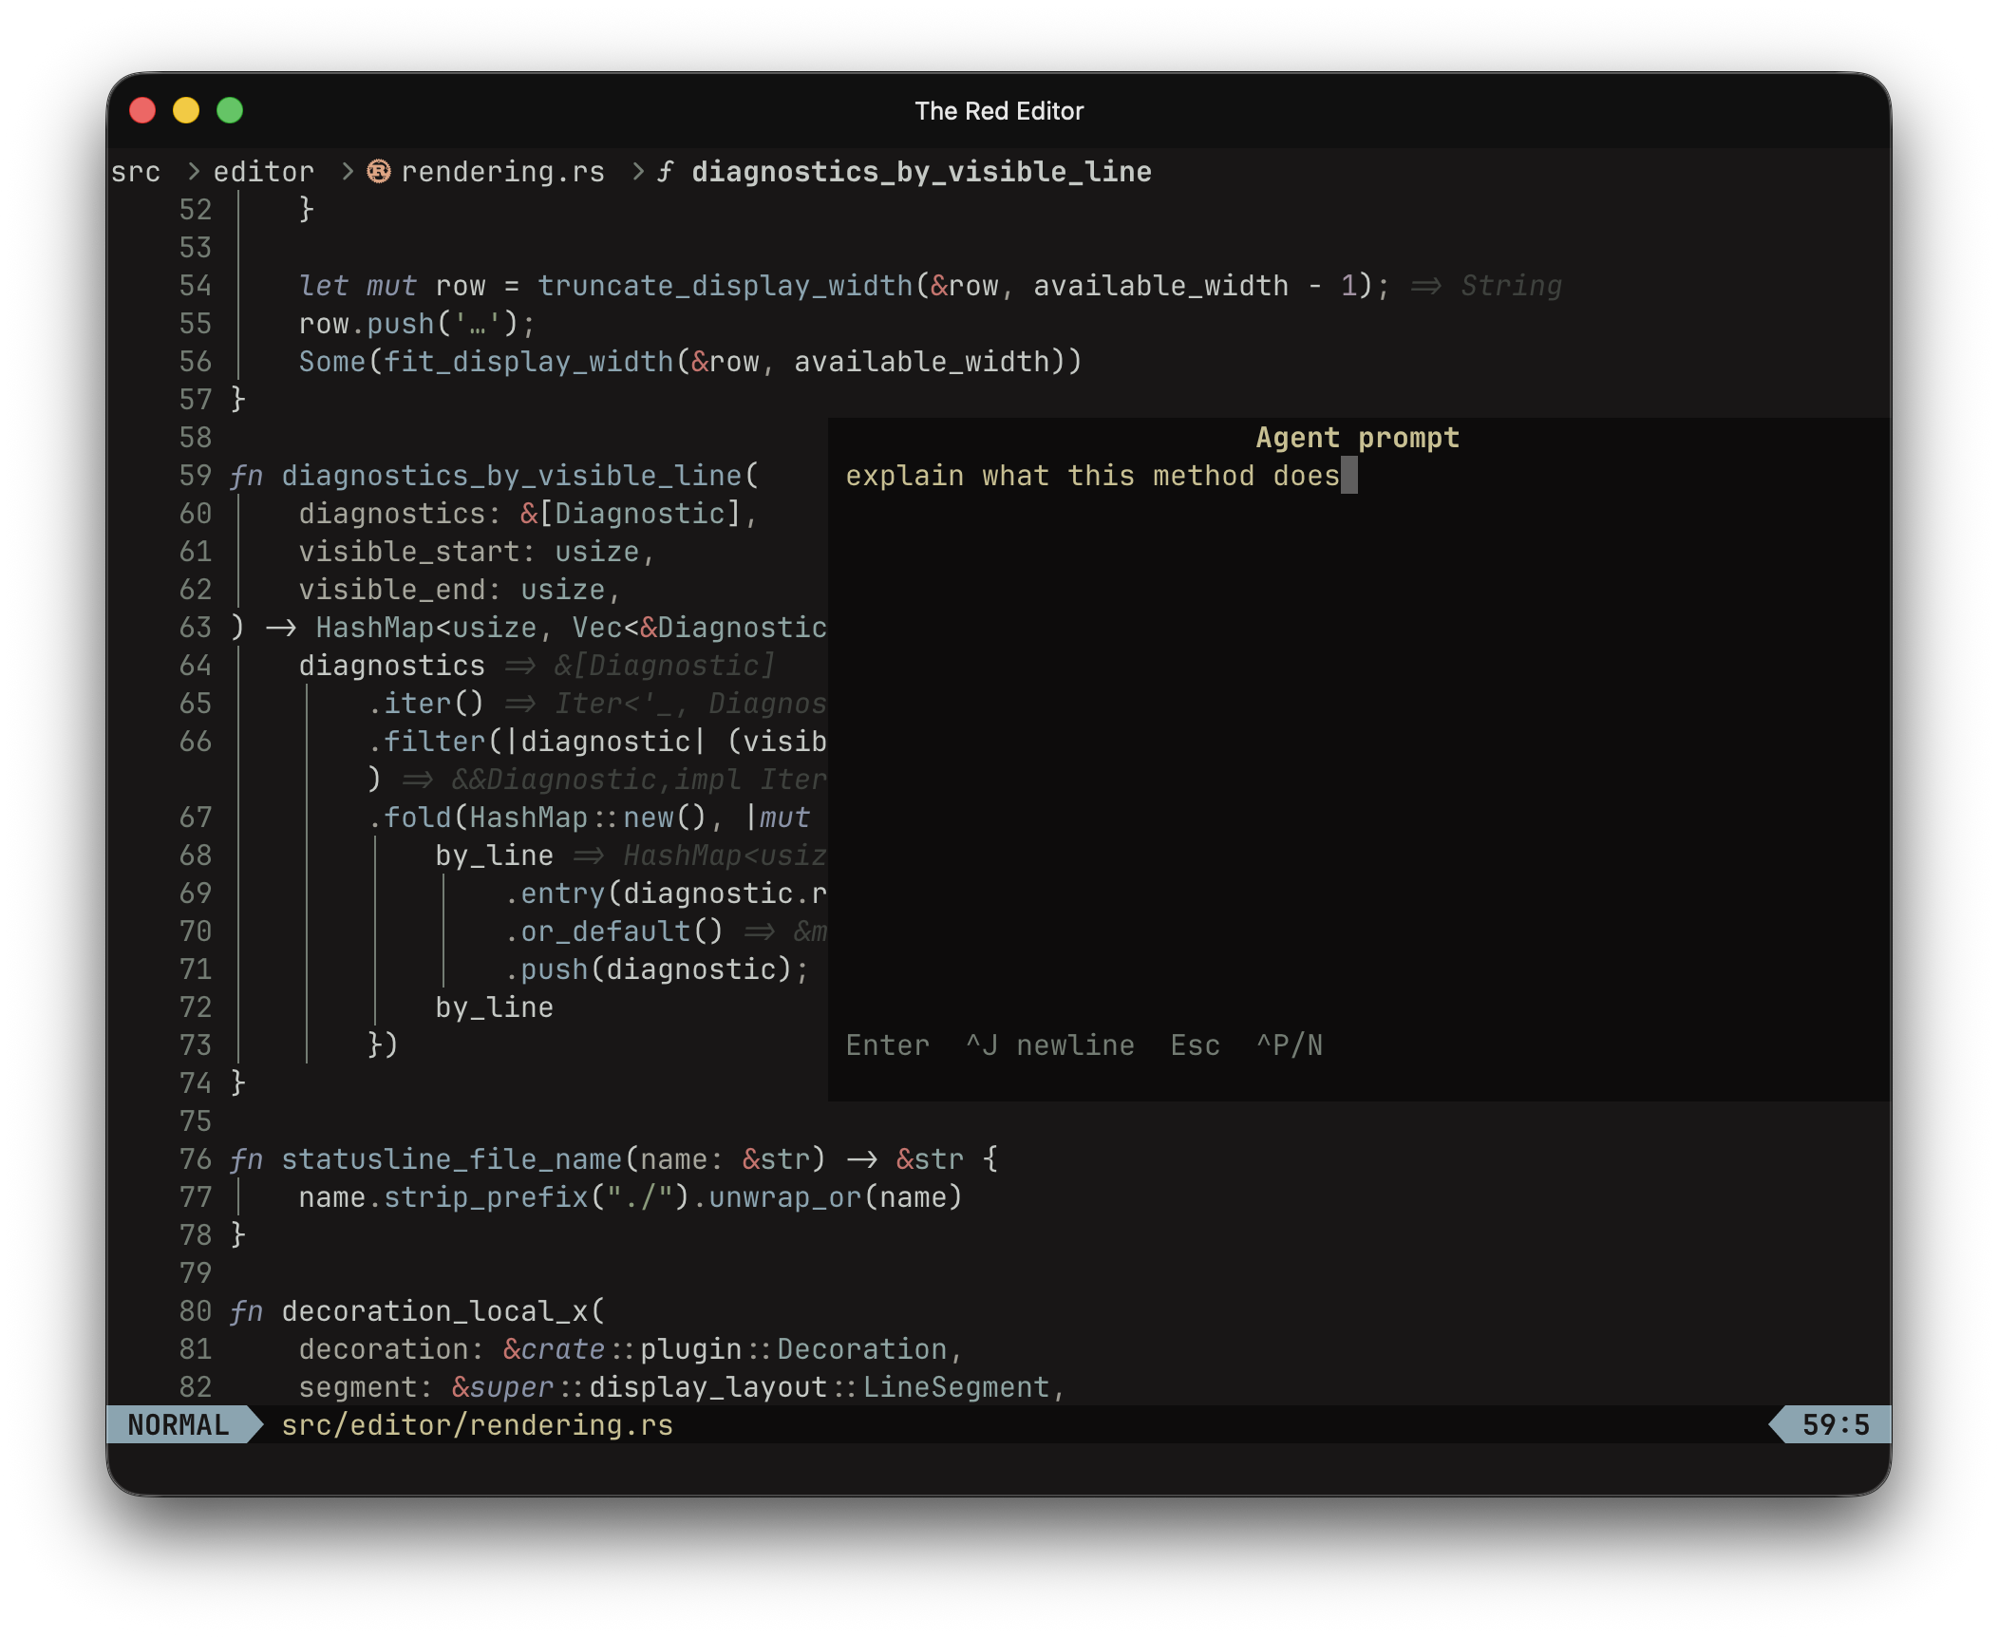The height and width of the screenshot is (1637, 1998).
Task: Click the NORMAL mode indicator
Action: coord(179,1424)
